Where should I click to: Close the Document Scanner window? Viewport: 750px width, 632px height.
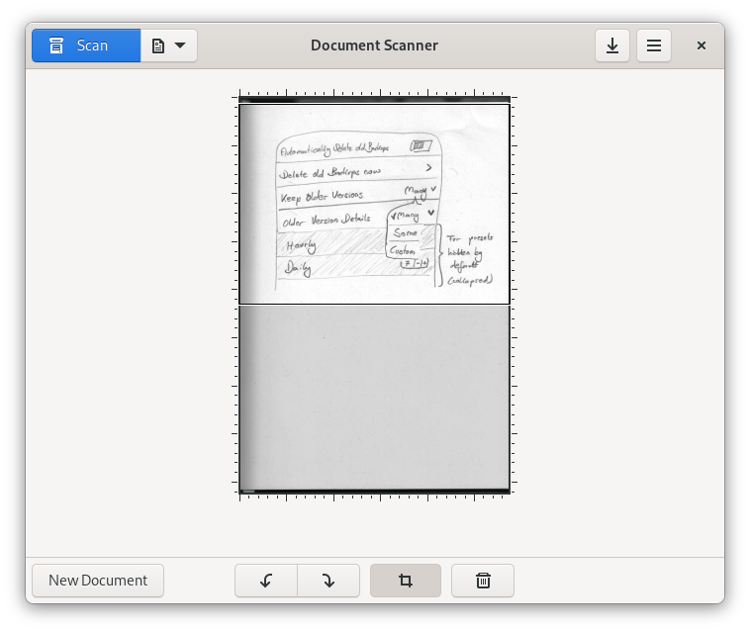tap(702, 45)
